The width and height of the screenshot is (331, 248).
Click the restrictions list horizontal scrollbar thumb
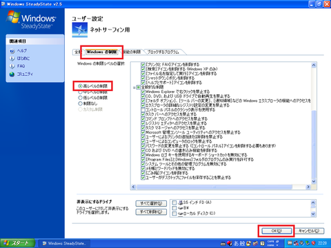[214, 187]
